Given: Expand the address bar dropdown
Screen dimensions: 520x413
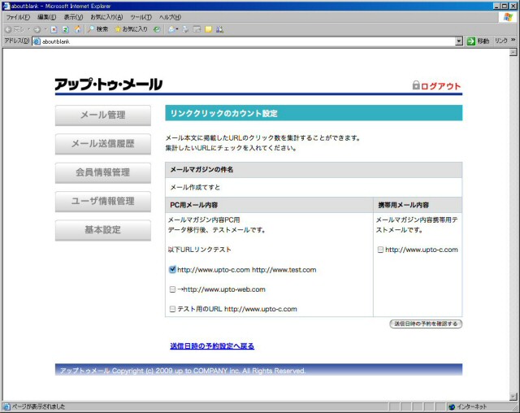Looking at the screenshot, I should (459, 41).
